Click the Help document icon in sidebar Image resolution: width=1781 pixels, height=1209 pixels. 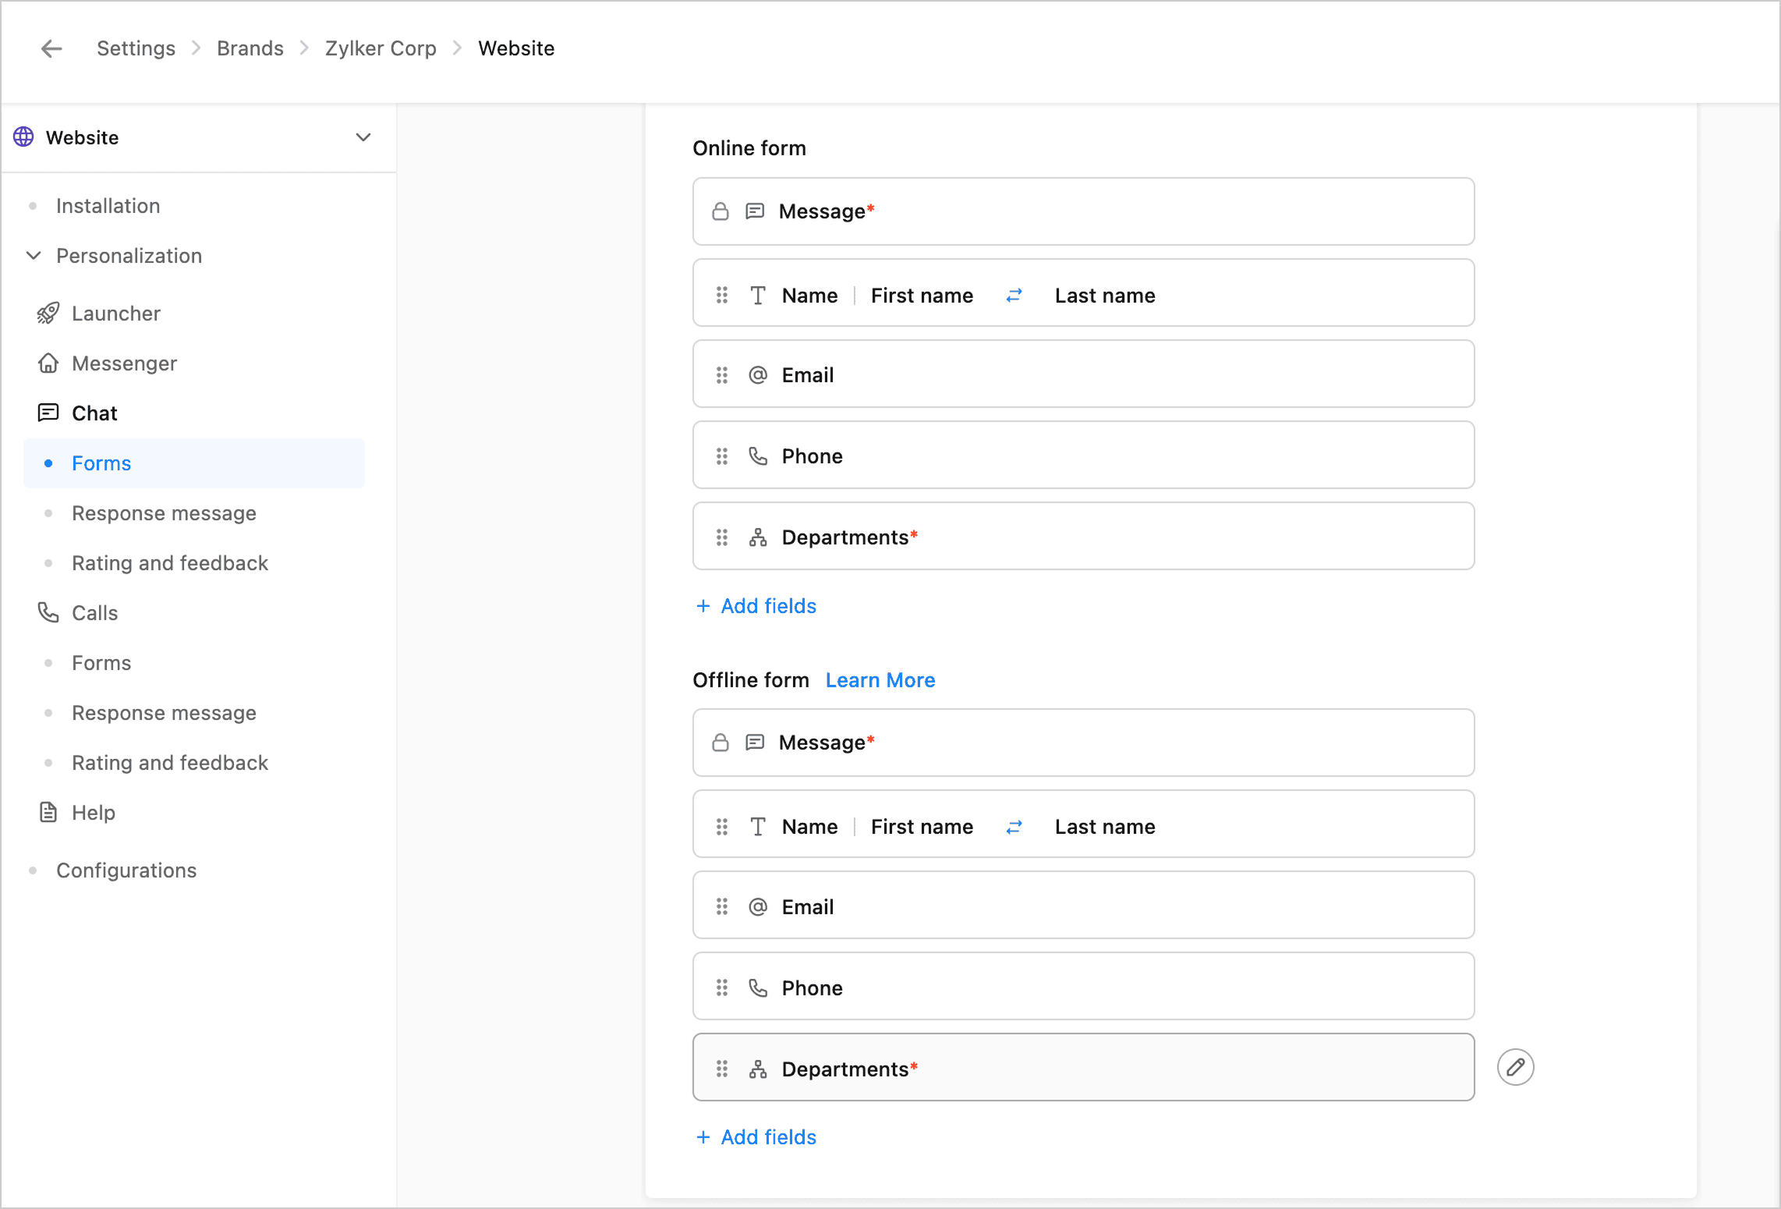point(48,813)
